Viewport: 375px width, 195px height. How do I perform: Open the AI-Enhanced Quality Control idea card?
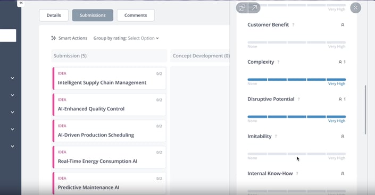[109, 105]
